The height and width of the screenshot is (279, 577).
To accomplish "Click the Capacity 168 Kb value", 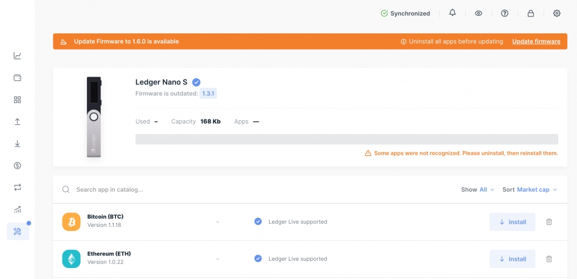I will pos(211,121).
